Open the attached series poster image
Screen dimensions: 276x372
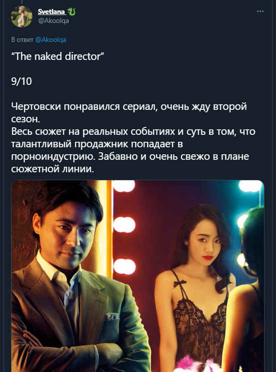tap(138, 276)
